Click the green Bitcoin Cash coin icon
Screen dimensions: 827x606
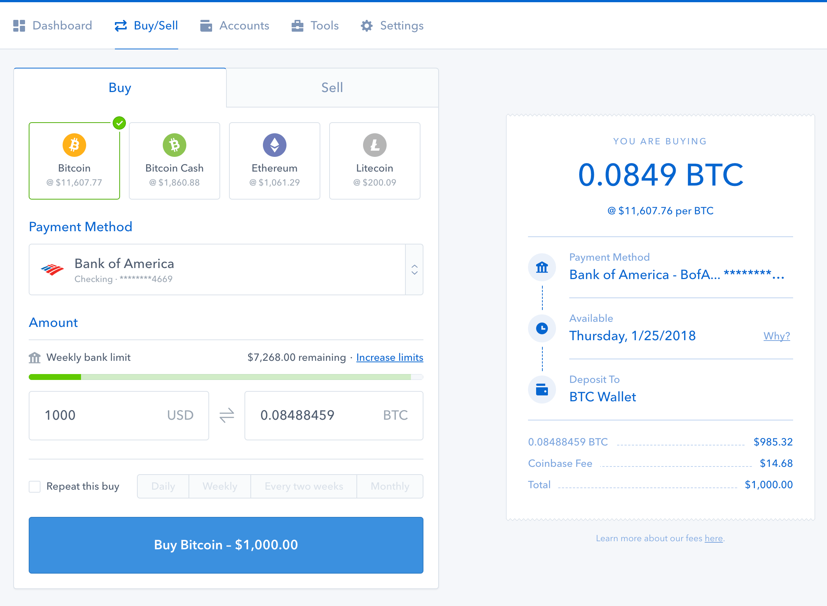pos(175,145)
